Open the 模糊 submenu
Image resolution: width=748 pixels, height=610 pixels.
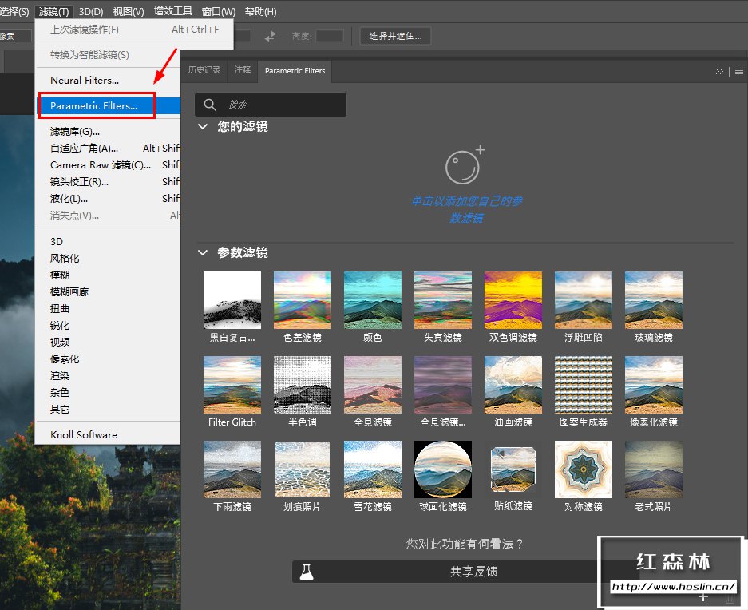pos(109,275)
